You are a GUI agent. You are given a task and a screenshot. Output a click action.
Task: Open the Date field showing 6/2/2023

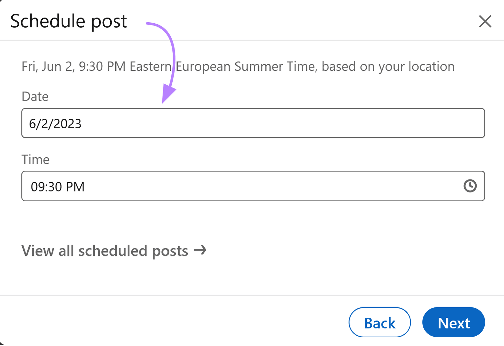point(126,123)
